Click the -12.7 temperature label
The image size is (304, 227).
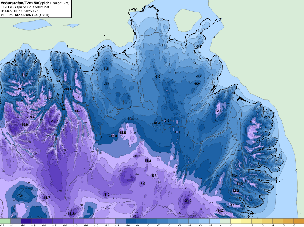click(20, 89)
